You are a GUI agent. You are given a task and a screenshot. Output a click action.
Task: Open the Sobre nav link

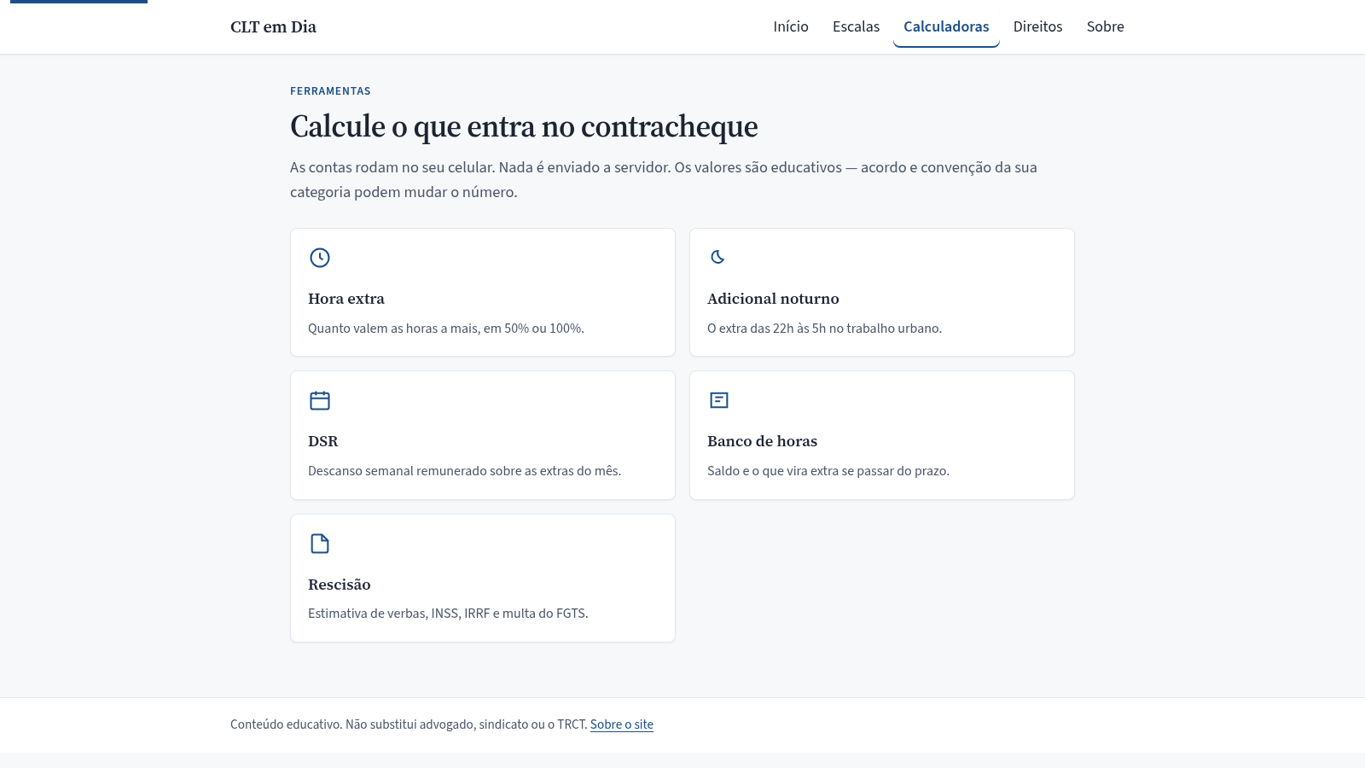tap(1105, 26)
